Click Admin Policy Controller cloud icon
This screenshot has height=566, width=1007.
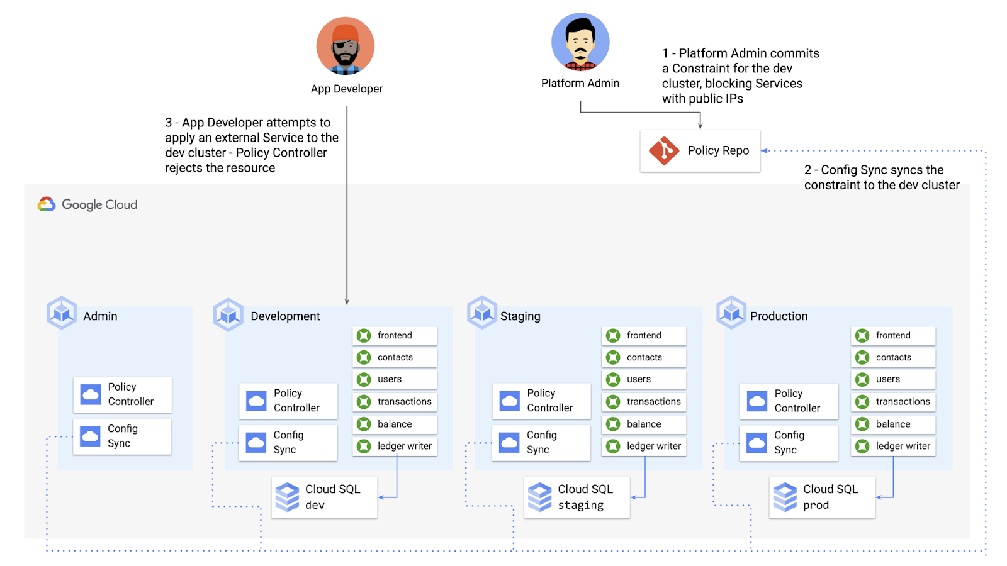pos(91,394)
